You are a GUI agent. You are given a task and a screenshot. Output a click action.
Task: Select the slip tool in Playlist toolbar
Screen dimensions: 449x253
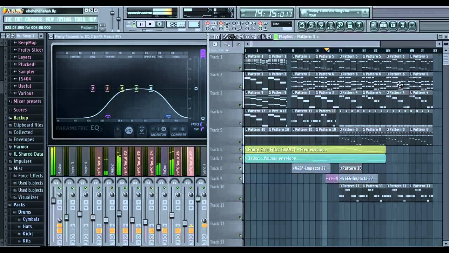[x=248, y=37]
